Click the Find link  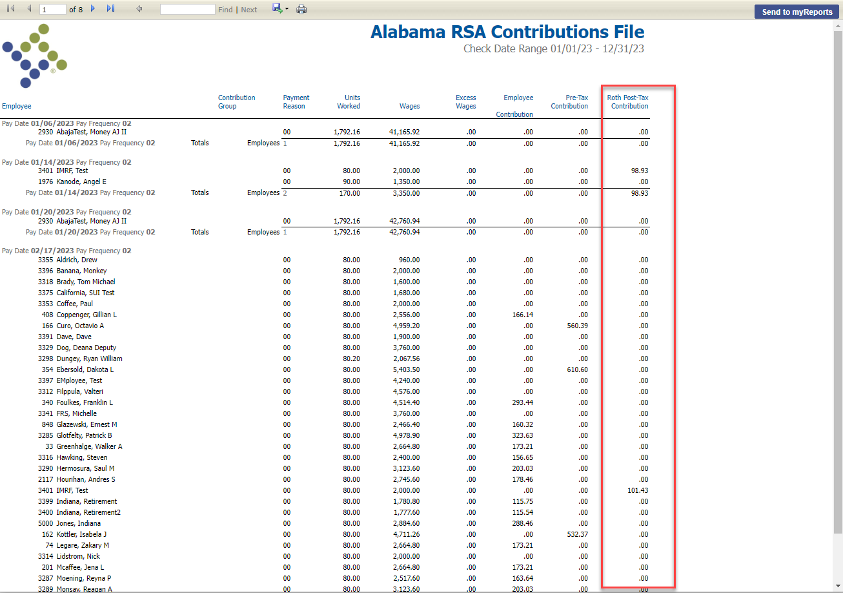pos(225,10)
